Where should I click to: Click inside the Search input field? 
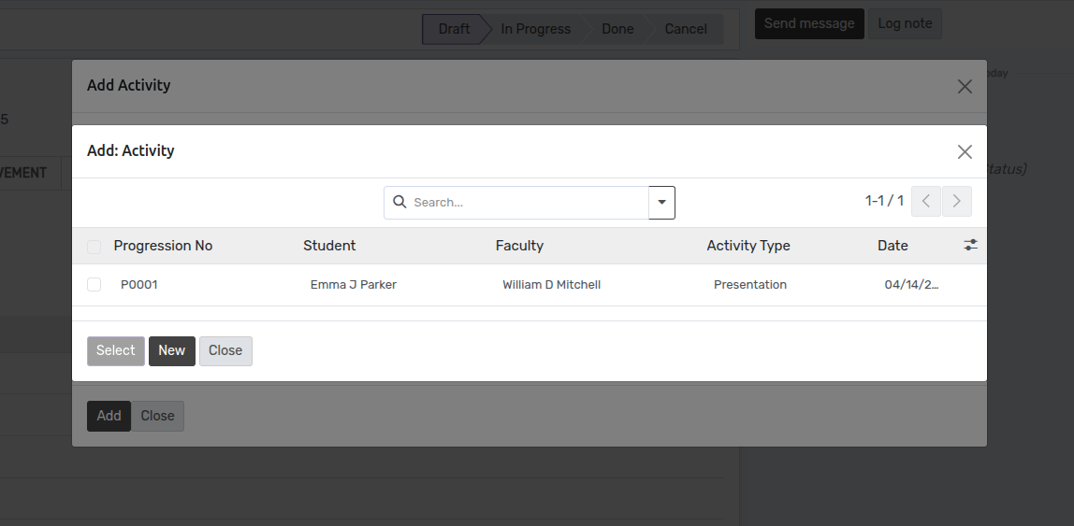pos(524,202)
